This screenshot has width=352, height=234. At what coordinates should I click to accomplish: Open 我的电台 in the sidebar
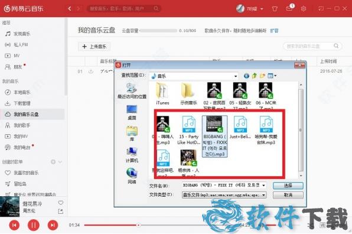coord(18,147)
